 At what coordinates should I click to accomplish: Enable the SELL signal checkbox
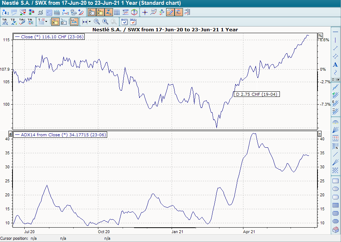pos(133,22)
